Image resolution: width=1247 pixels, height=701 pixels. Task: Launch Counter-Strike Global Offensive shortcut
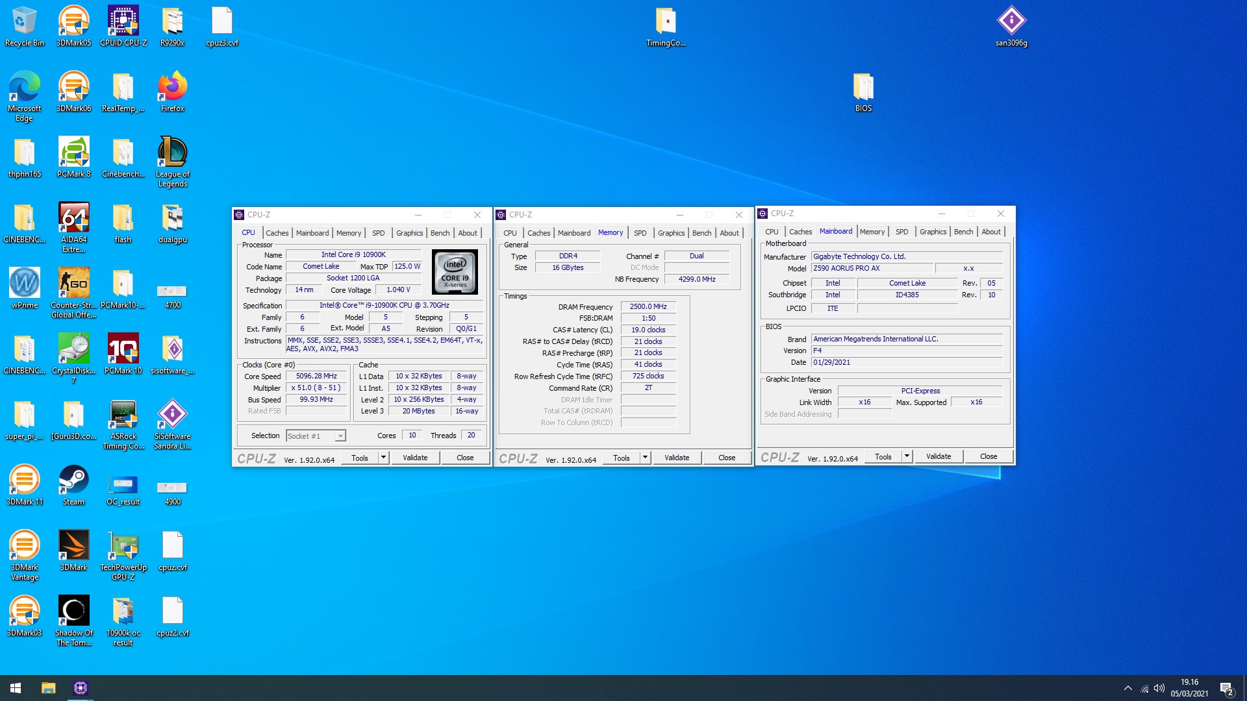point(73,293)
